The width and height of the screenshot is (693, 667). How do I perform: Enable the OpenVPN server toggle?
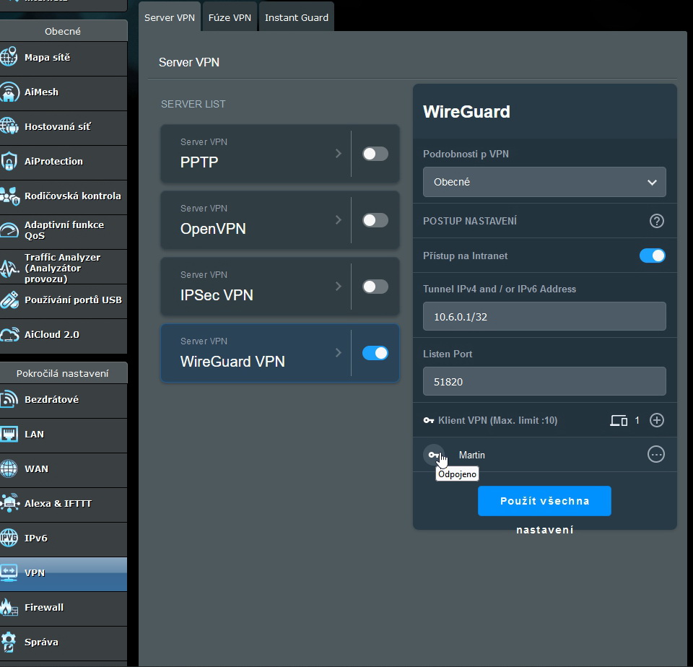[x=375, y=220]
